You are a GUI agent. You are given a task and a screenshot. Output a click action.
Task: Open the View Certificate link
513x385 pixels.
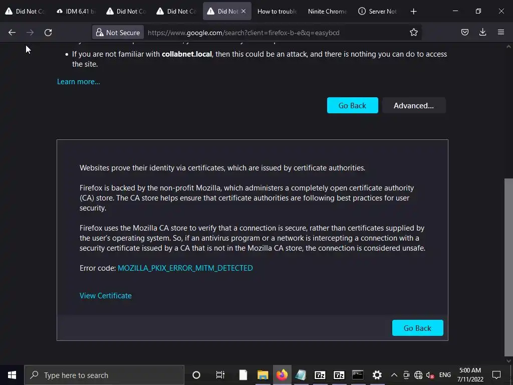pos(106,296)
